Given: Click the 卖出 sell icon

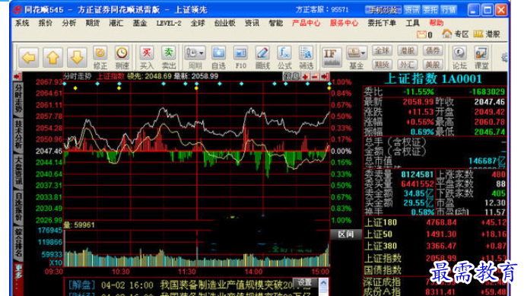Looking at the screenshot, I should 168,58.
